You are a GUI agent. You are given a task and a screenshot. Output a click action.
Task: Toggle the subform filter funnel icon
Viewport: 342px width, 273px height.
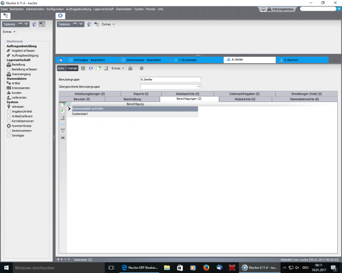click(63, 131)
